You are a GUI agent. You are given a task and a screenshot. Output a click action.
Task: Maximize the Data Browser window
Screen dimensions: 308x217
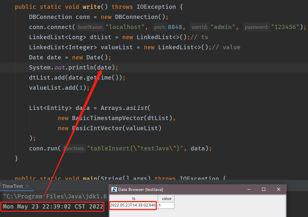pyautogui.click(x=264, y=189)
